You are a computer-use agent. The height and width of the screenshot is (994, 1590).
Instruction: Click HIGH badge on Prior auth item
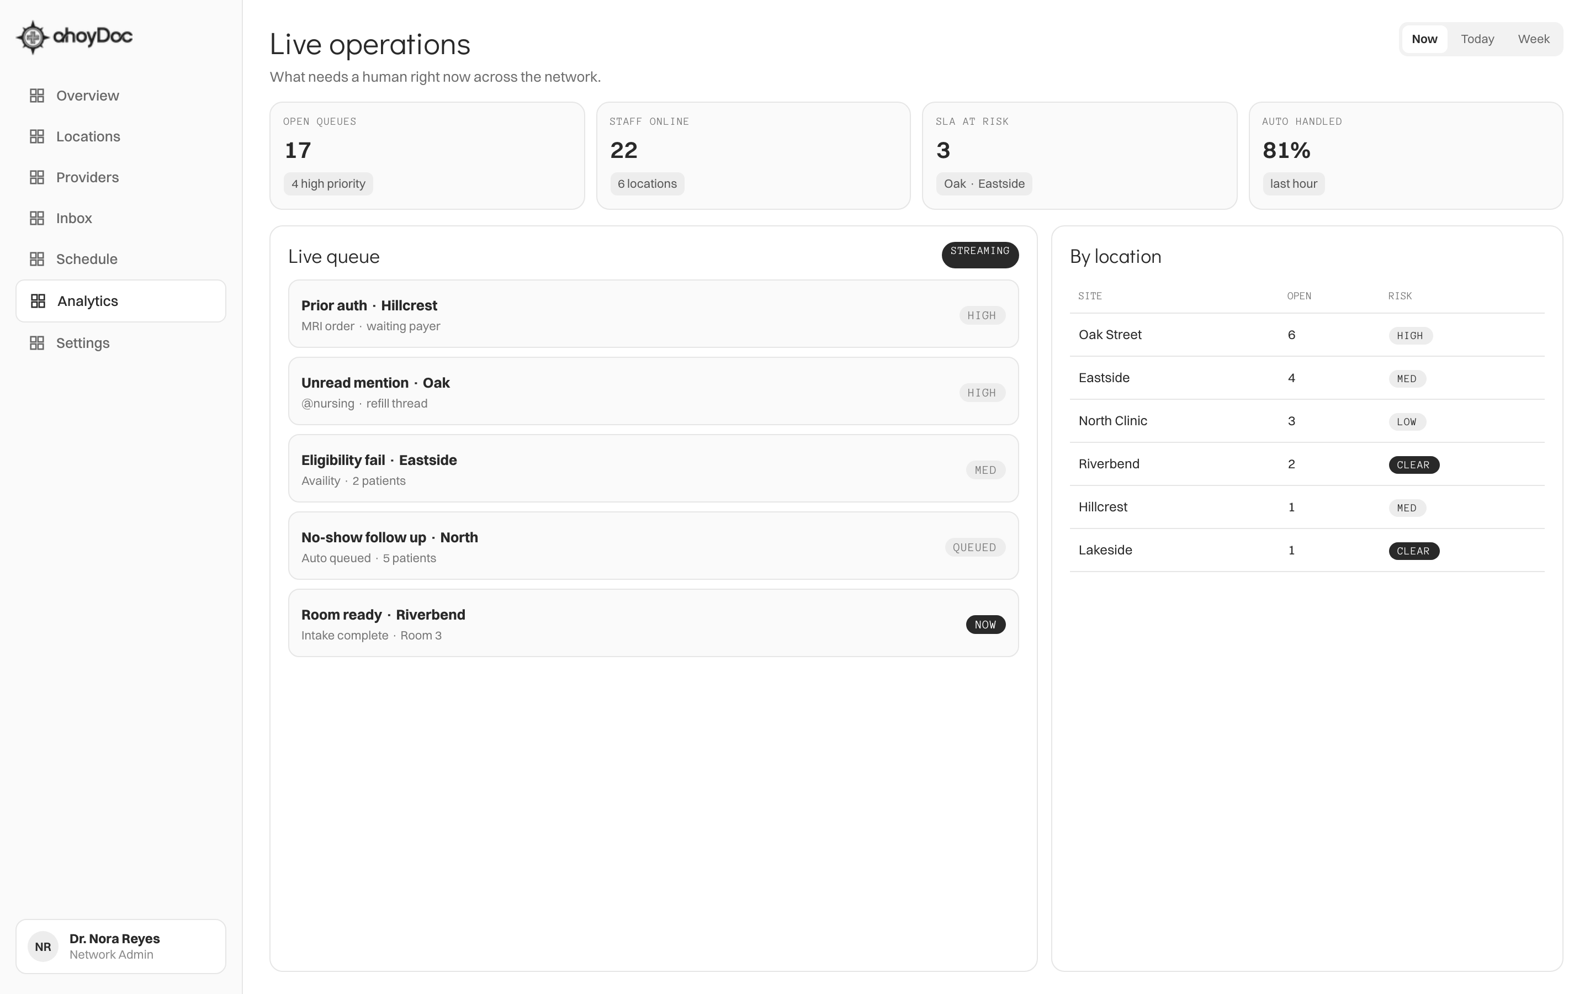(982, 315)
